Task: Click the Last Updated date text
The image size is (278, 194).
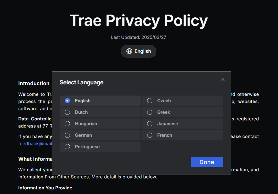Action: 138,37
